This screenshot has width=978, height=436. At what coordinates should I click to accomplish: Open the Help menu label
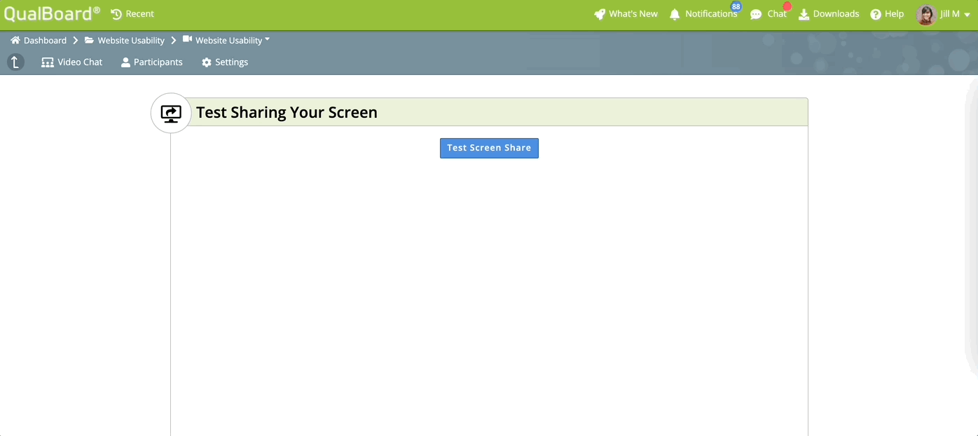(894, 14)
